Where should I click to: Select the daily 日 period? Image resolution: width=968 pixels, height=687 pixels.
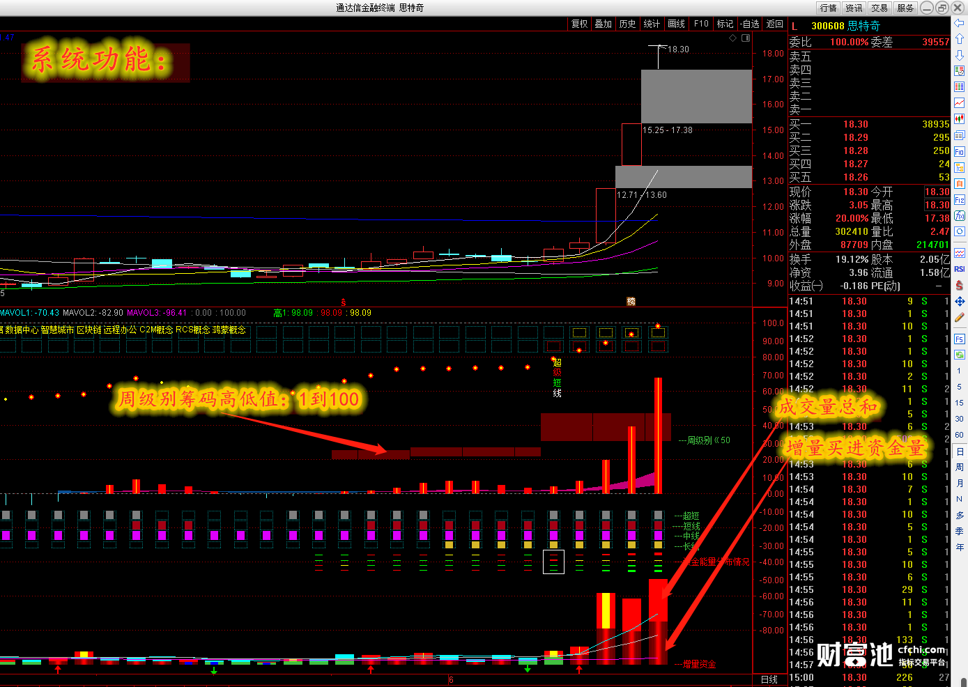[x=960, y=451]
